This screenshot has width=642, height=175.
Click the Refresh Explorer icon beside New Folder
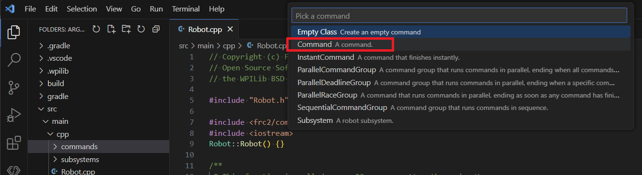pyautogui.click(x=141, y=29)
